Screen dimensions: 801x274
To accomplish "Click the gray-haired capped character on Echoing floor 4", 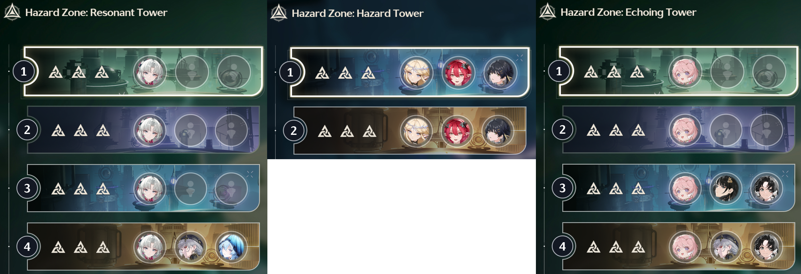I will [x=726, y=247].
